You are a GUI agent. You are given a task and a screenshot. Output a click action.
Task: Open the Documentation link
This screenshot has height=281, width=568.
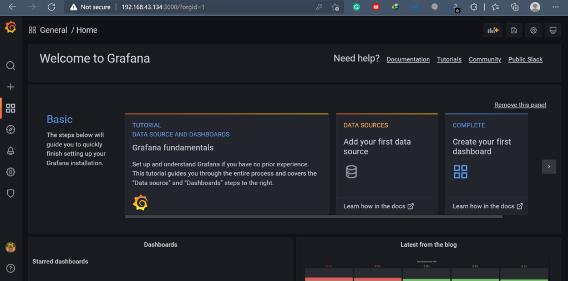pyautogui.click(x=408, y=59)
